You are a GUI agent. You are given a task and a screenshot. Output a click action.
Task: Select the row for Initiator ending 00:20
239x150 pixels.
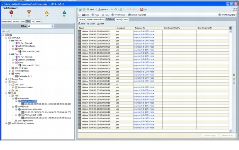pyautogui.click(x=154, y=128)
